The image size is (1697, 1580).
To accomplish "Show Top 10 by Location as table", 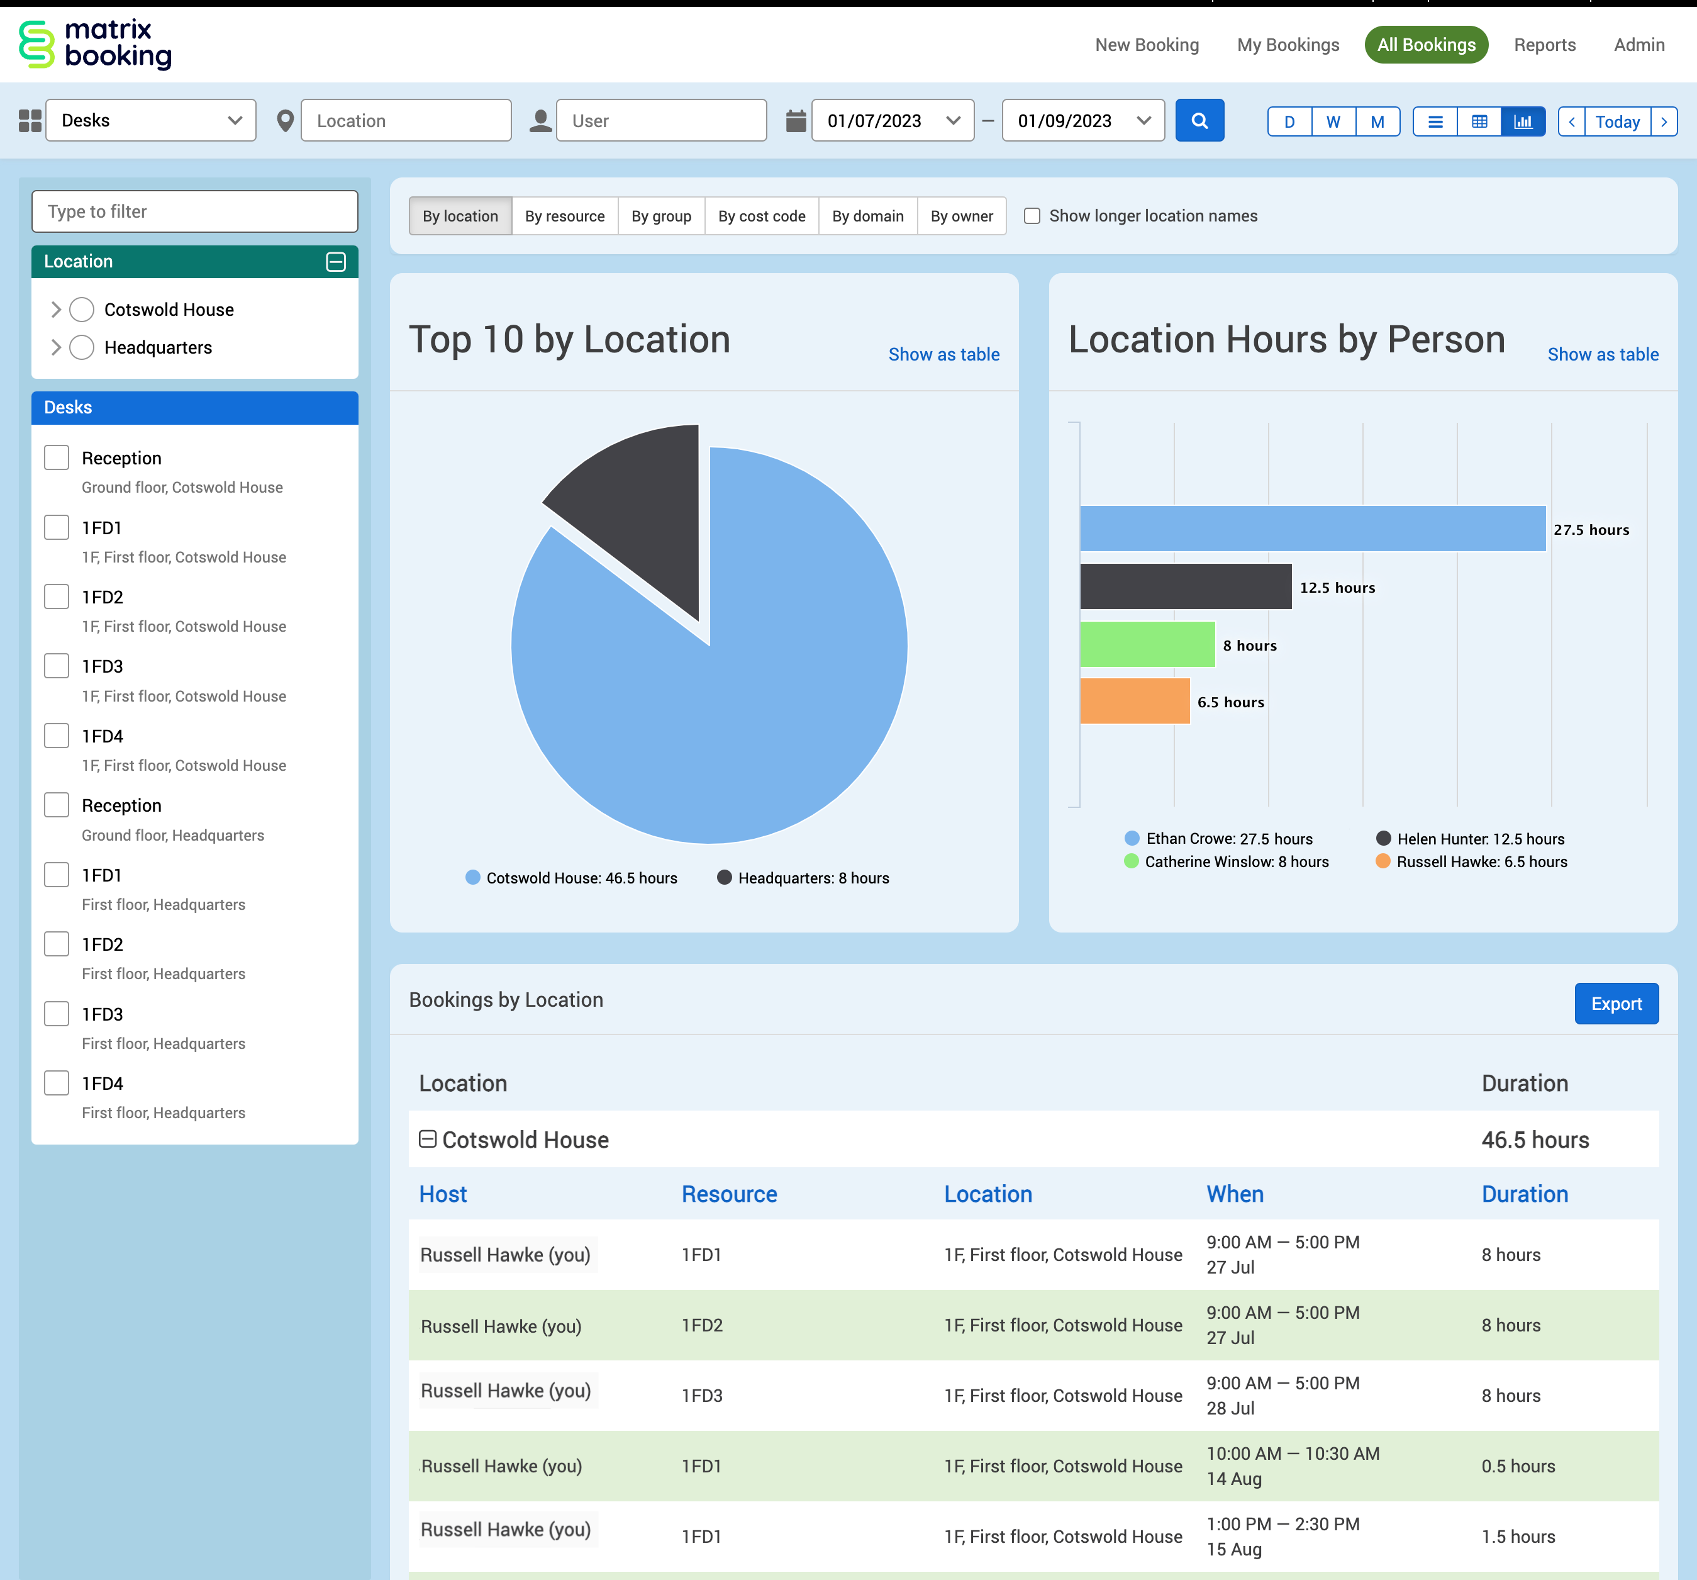I will 943,354.
